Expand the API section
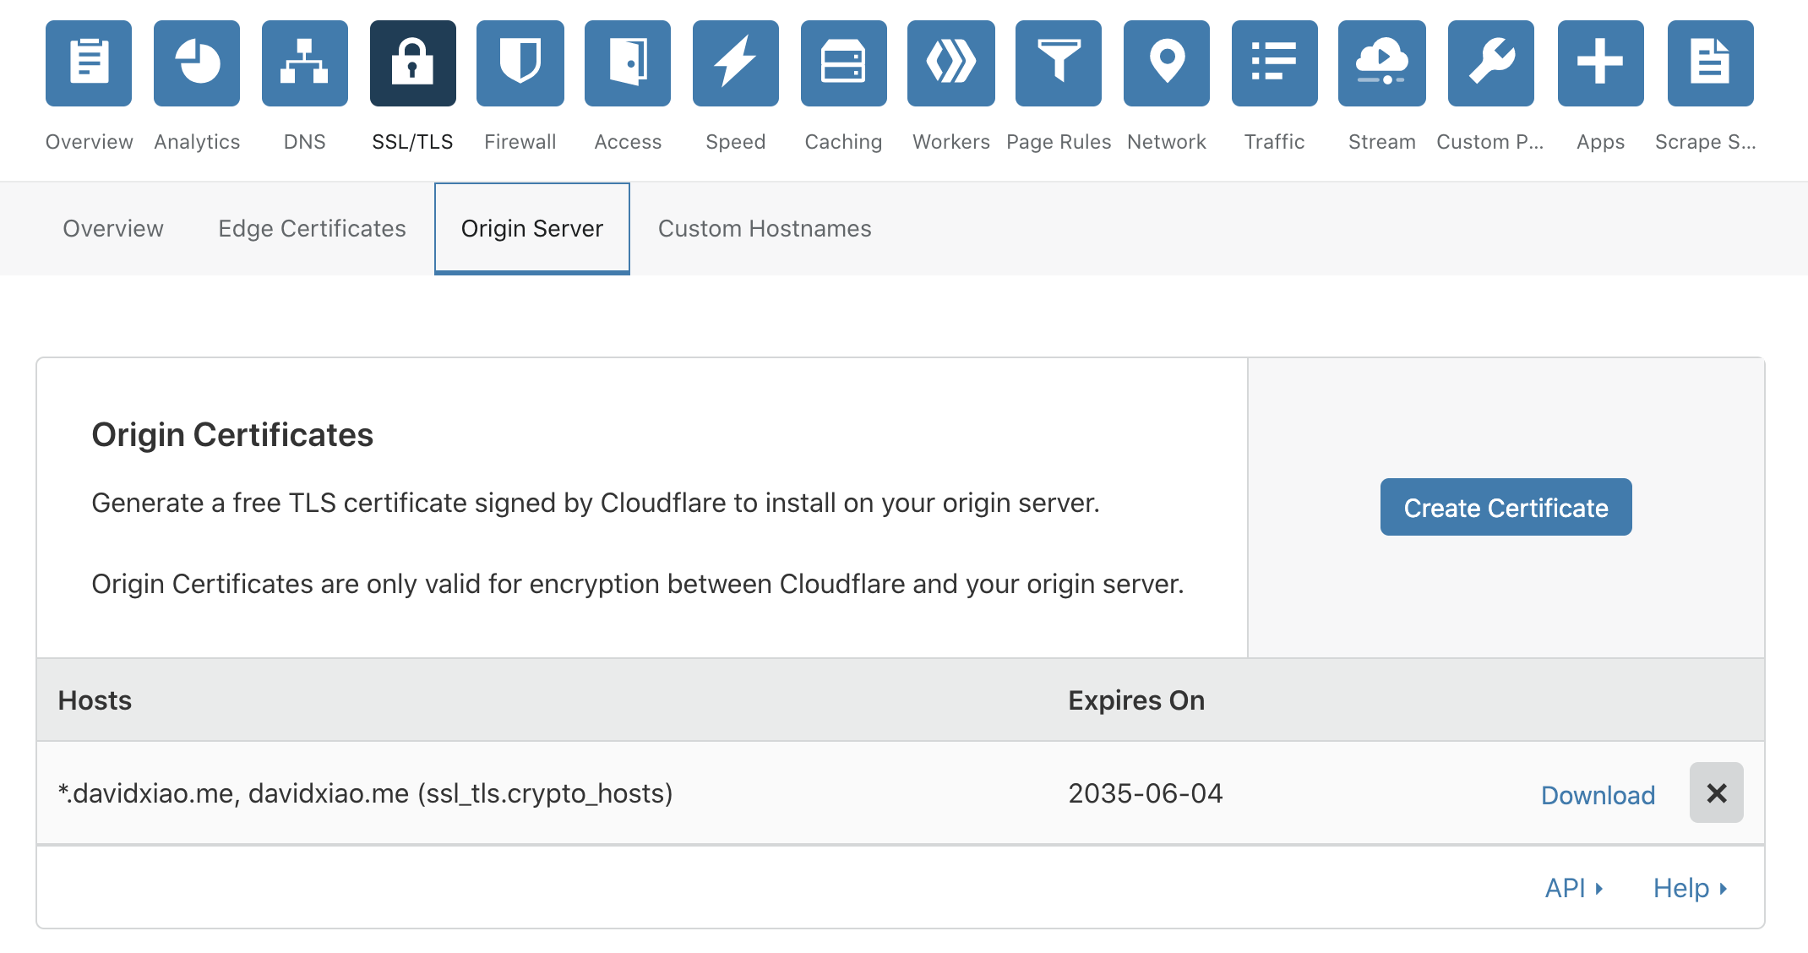 1574,888
